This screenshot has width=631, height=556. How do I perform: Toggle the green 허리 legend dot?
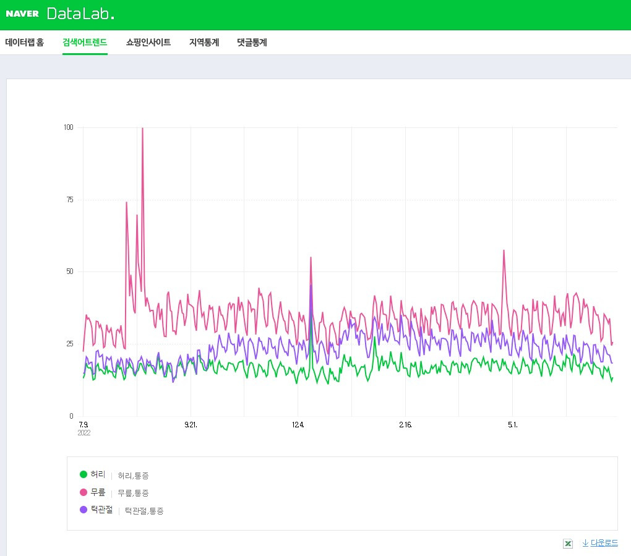point(84,474)
